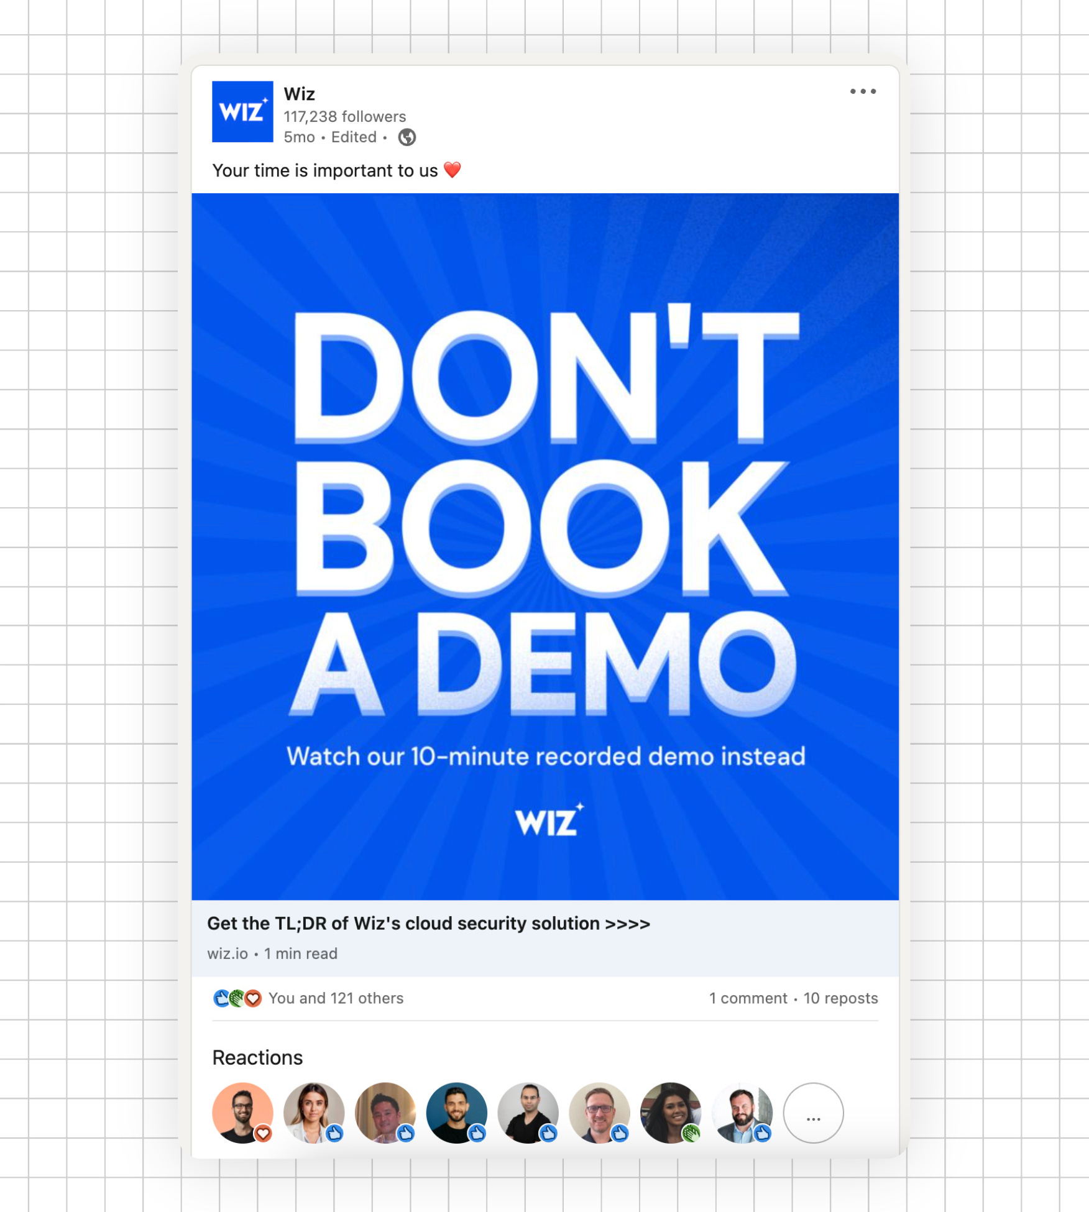Open profile of man wearing glasses and dark shirt
This screenshot has height=1212, width=1089.
[x=600, y=1113]
